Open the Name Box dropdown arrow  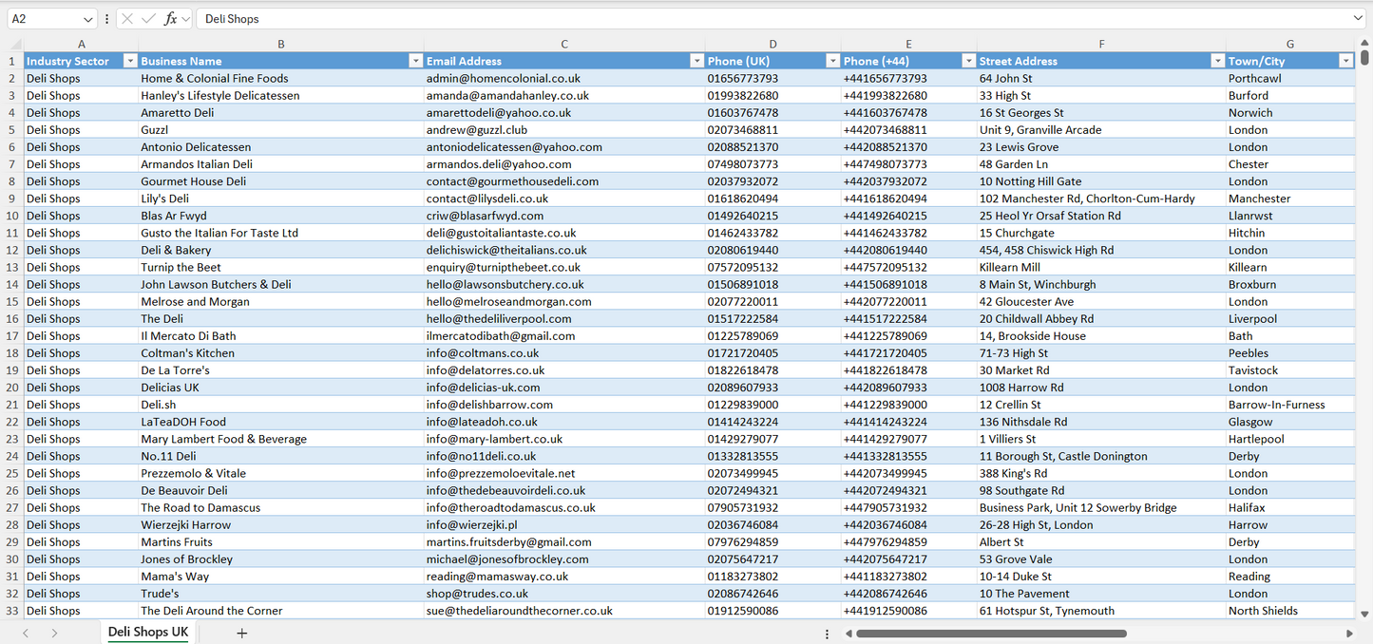click(88, 19)
